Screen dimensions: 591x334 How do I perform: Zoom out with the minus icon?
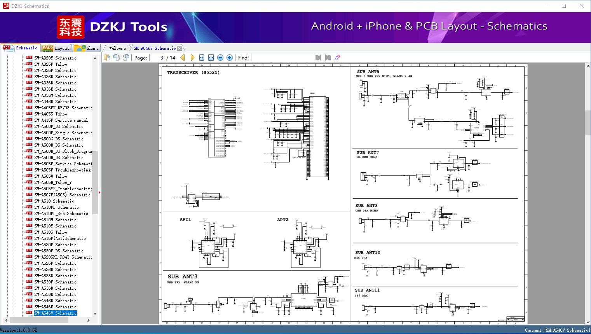220,58
